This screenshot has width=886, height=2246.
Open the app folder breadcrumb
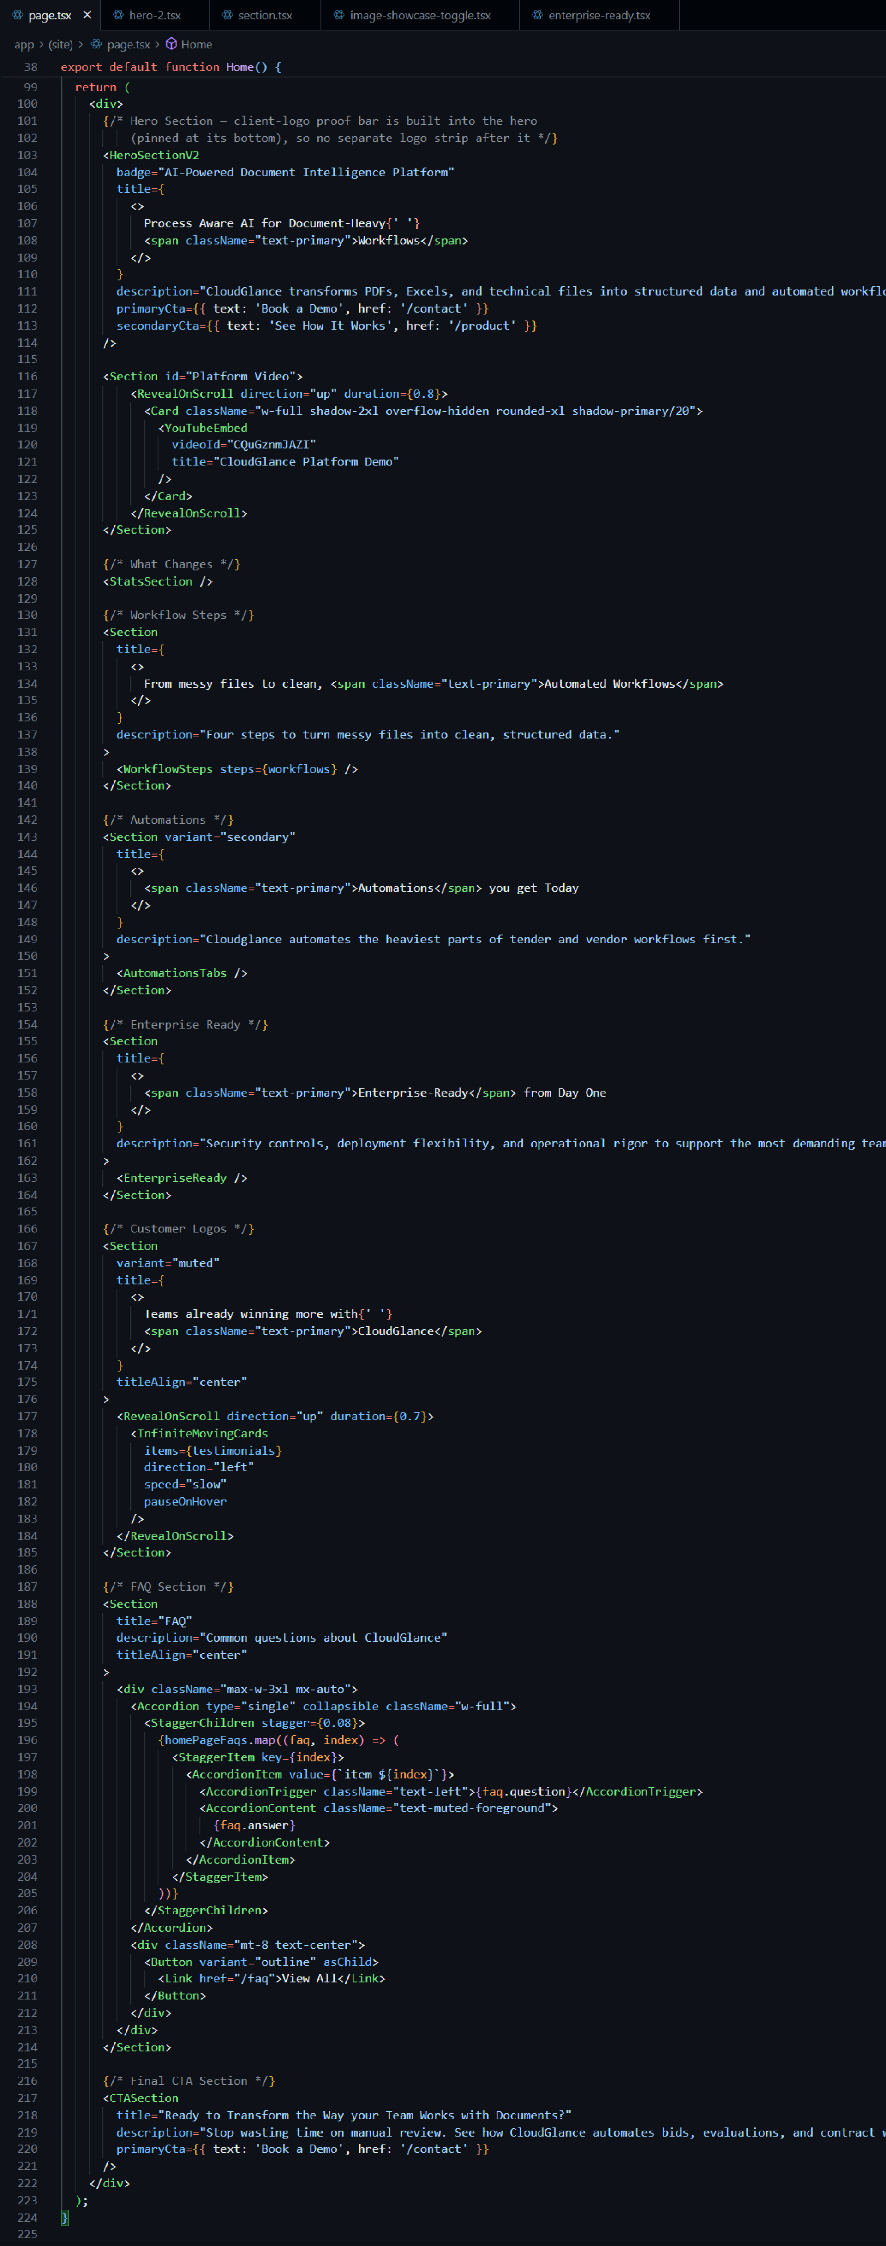(24, 44)
